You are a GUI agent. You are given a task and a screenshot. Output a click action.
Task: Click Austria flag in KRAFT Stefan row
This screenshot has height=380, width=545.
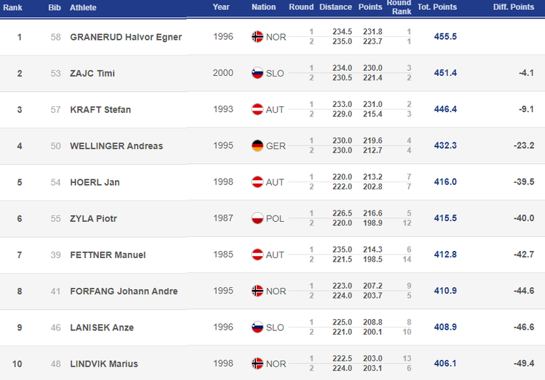coord(257,109)
